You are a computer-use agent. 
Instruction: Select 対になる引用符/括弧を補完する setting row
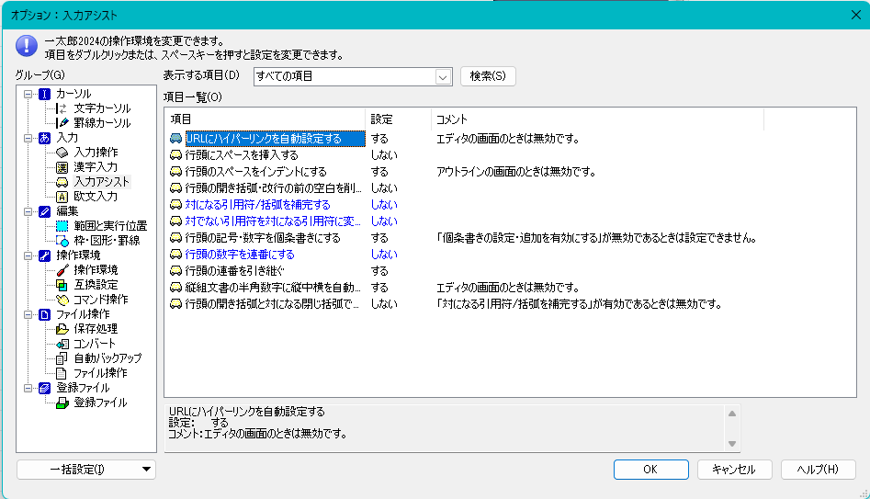click(x=257, y=204)
